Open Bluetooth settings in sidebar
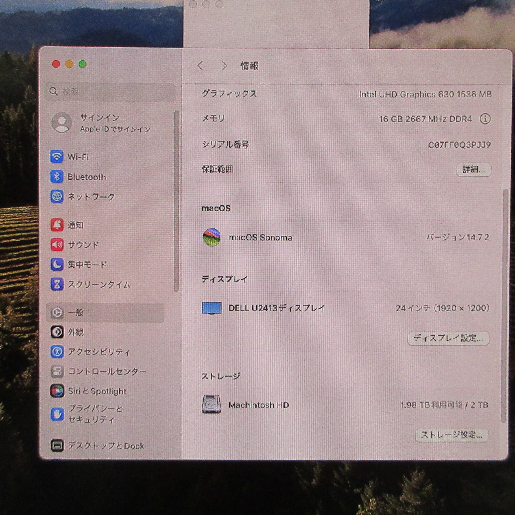This screenshot has height=515, width=515. 86,177
